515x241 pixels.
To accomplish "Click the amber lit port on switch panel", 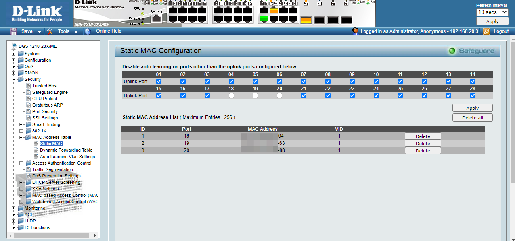I will tap(274, 11).
